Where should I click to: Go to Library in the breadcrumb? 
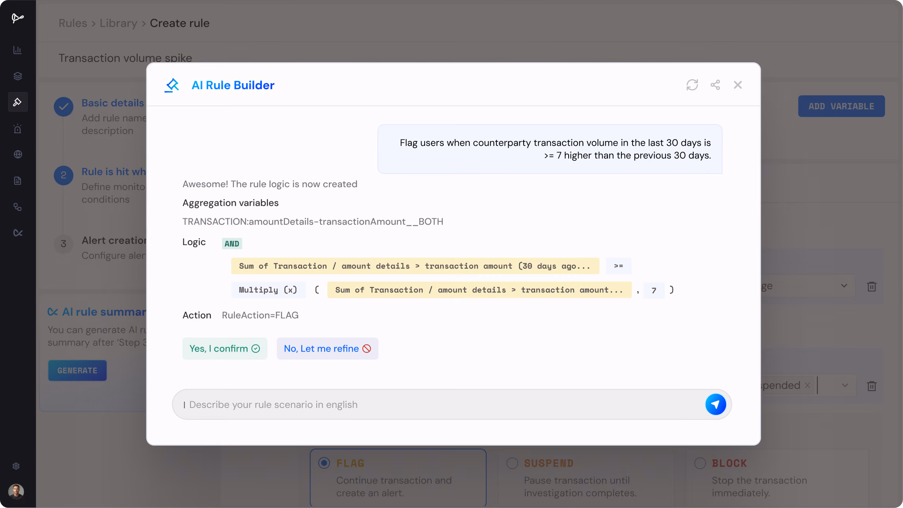(x=118, y=23)
